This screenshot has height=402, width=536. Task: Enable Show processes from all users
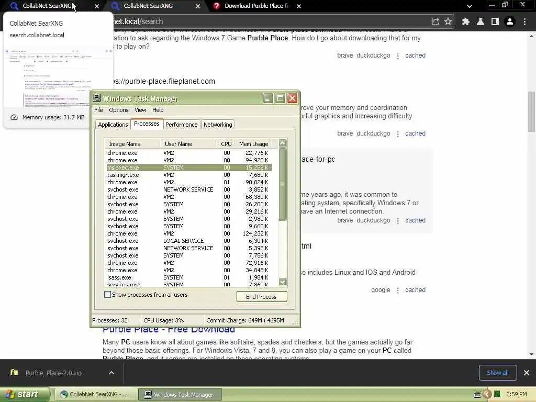(107, 295)
